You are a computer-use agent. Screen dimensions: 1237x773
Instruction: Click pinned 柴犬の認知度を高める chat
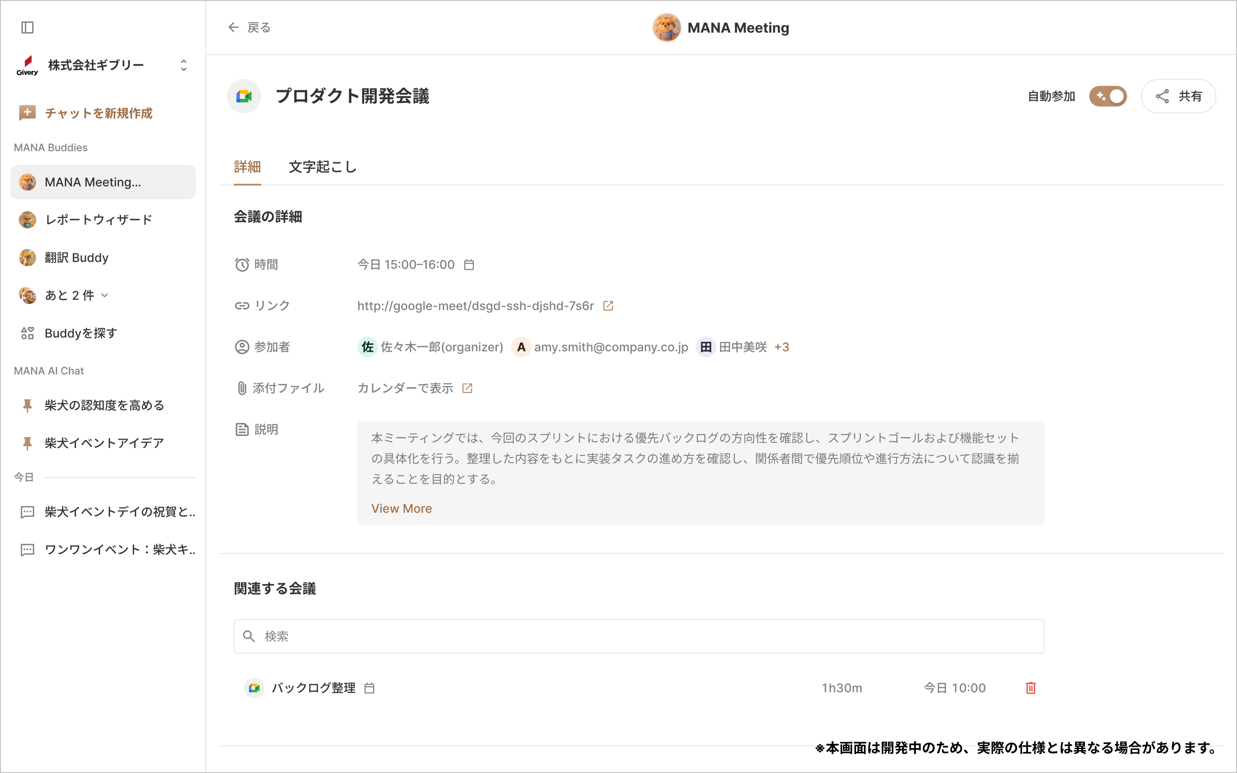coord(104,405)
